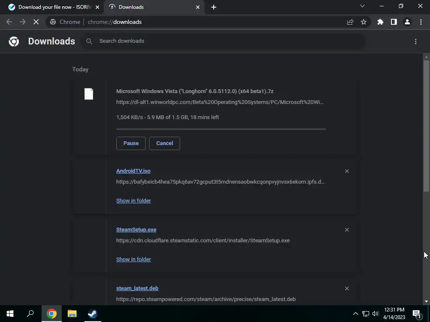Image resolution: width=430 pixels, height=322 pixels.
Task: Stop loading the page
Action: point(36,22)
